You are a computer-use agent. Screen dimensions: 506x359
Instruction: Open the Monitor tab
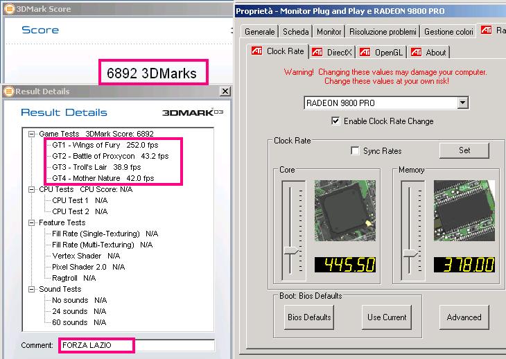tap(329, 32)
